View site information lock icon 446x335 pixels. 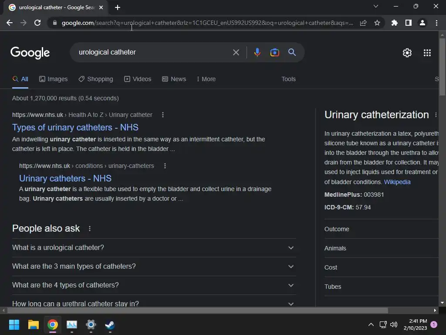[x=55, y=23]
